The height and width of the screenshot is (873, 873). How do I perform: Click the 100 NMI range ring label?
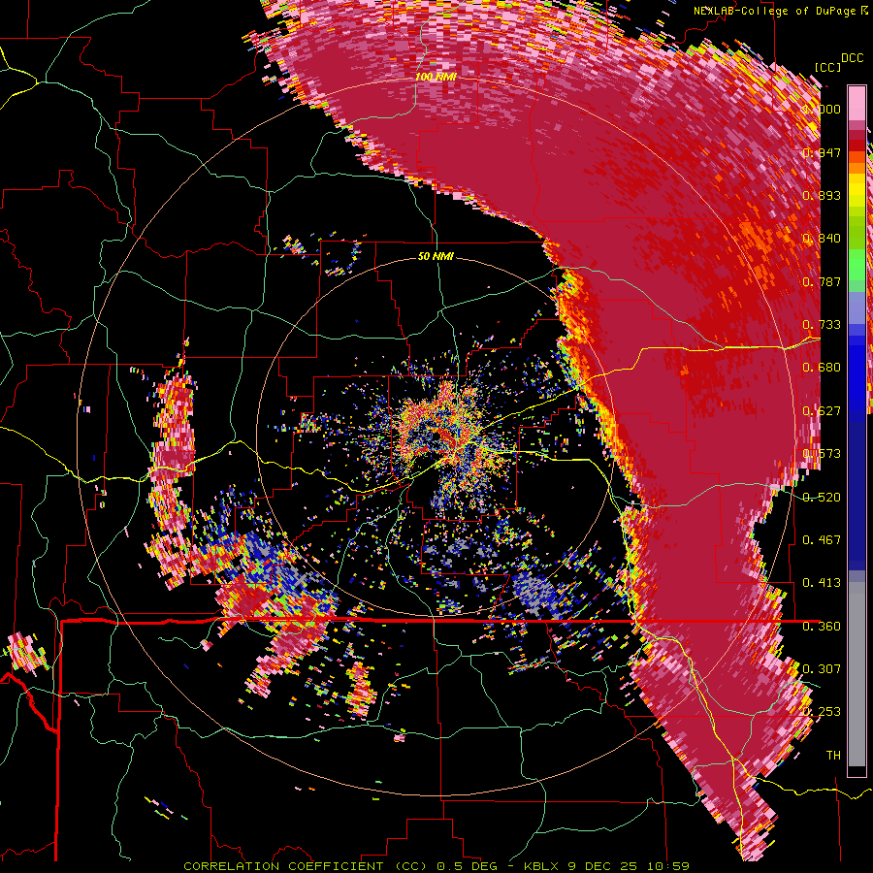coord(436,77)
